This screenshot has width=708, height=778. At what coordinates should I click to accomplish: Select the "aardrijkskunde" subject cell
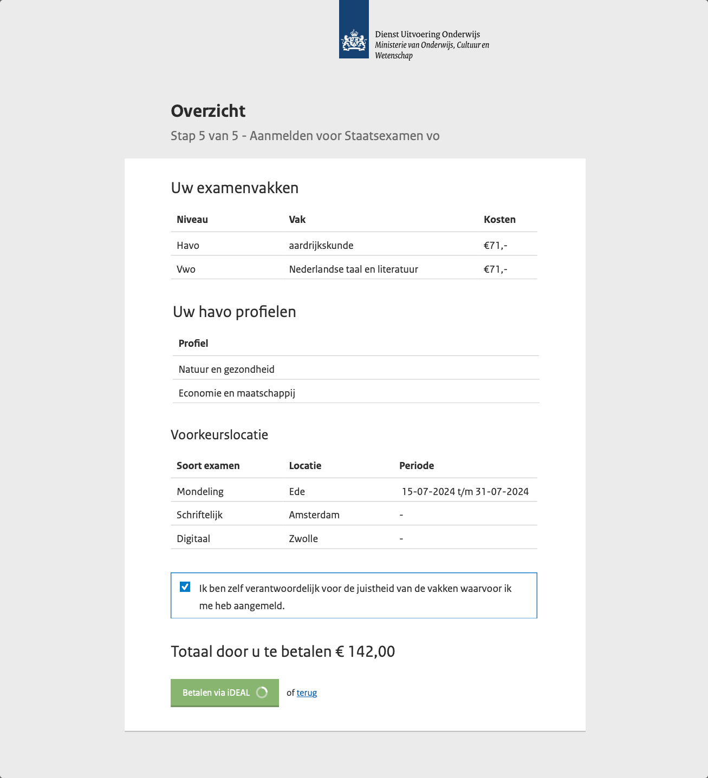point(321,246)
